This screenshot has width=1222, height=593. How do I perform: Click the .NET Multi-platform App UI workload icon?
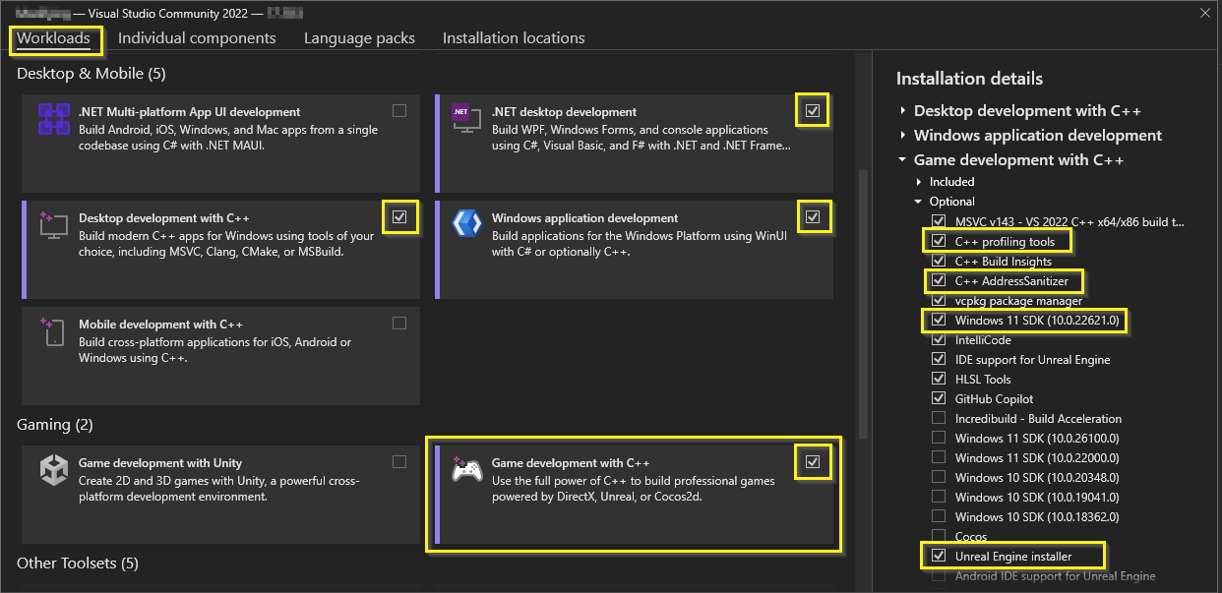53,119
